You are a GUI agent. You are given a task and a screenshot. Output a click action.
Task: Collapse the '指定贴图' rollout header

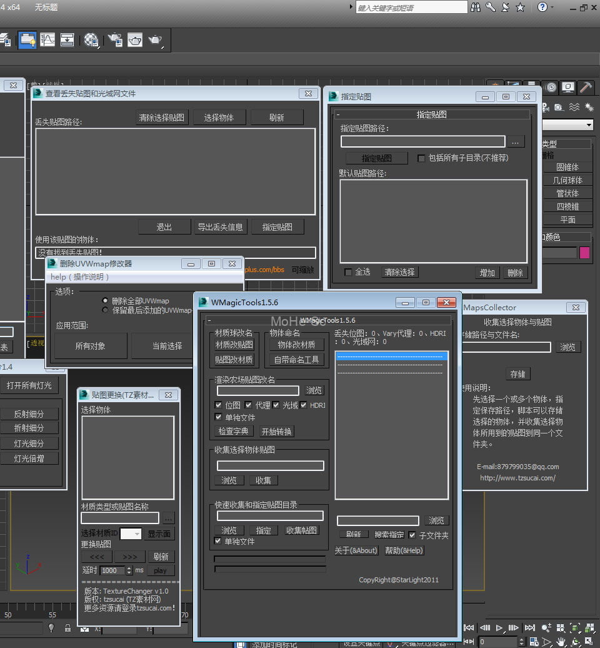(432, 114)
